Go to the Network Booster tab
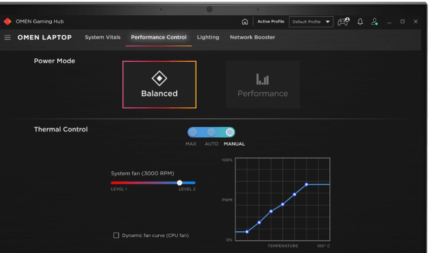 252,38
